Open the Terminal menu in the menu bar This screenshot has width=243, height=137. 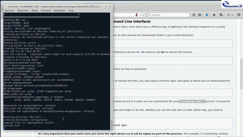46,11
